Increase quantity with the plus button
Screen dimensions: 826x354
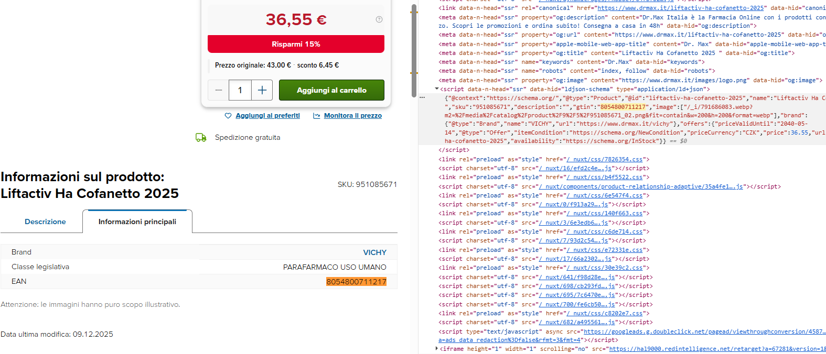tap(262, 90)
